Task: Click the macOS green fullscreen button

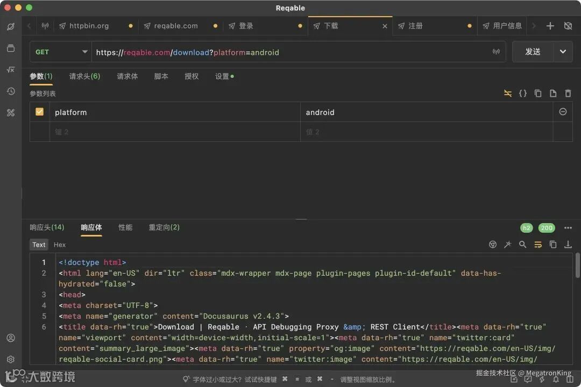Action: [29, 8]
